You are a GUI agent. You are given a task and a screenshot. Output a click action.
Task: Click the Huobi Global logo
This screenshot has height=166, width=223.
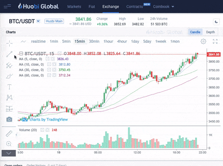(38, 6)
